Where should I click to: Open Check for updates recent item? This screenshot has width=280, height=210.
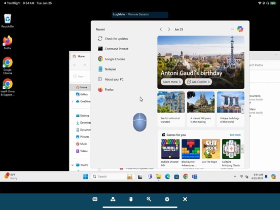(113, 39)
